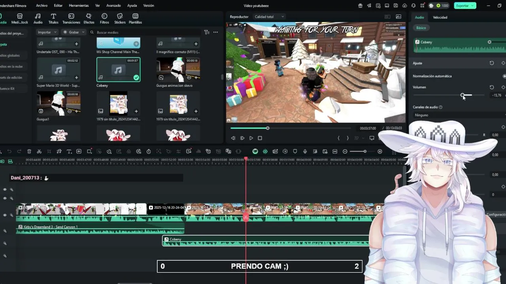Undo the last action in timeline toolbar
Image resolution: width=506 pixels, height=284 pixels.
click(9, 151)
